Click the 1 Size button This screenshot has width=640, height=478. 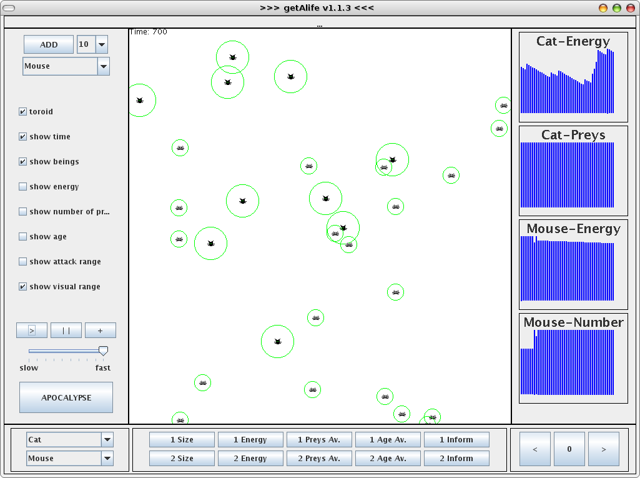[x=182, y=440]
